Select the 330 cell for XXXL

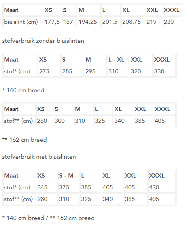159,71
